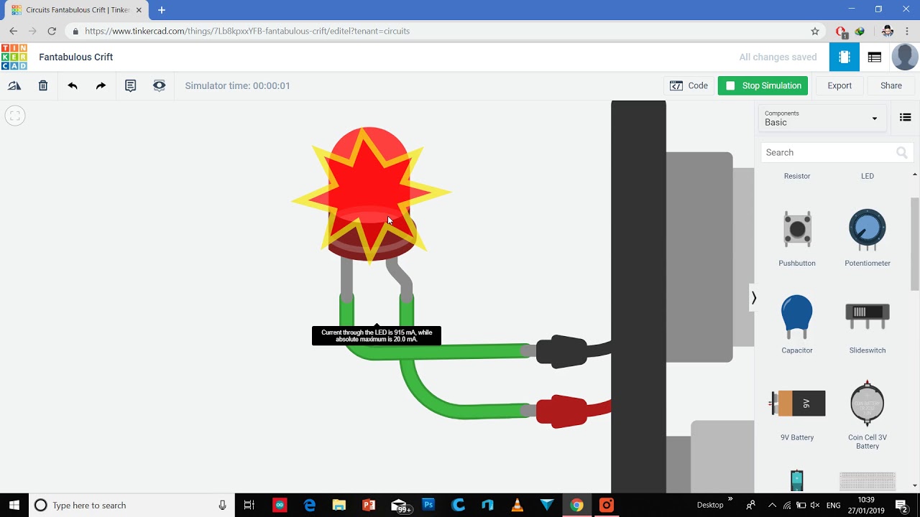
Task: Open the Components Basic dropdown
Action: pyautogui.click(x=822, y=118)
